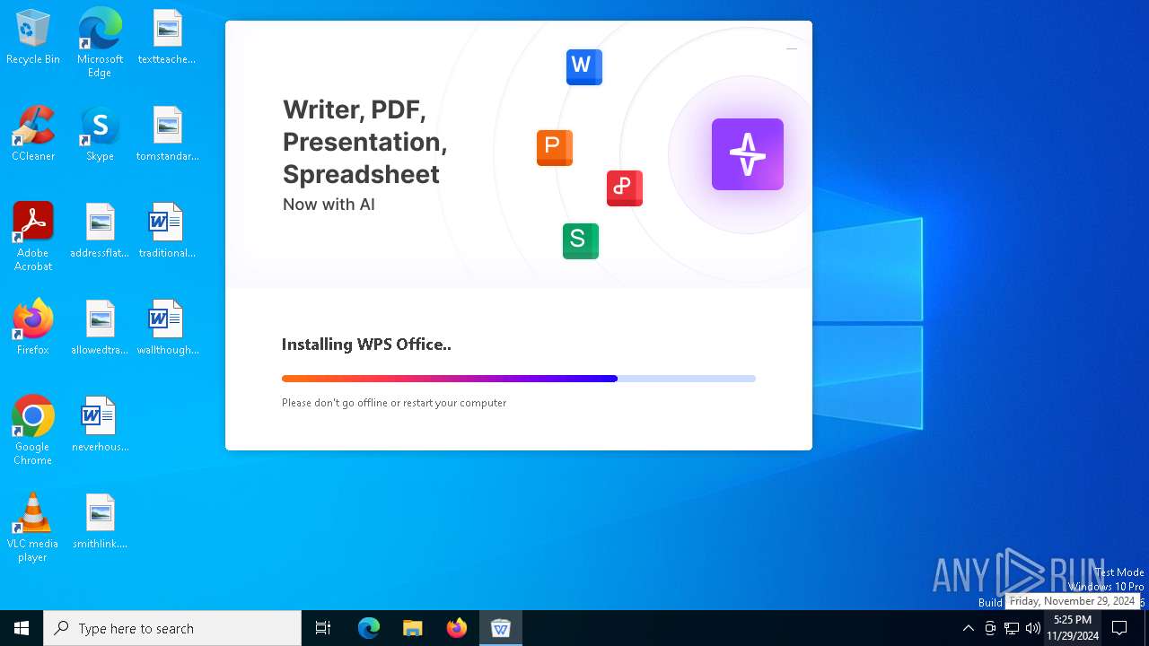This screenshot has height=646, width=1149.
Task: Select the Firefox desktop shortcut
Action: [33, 328]
